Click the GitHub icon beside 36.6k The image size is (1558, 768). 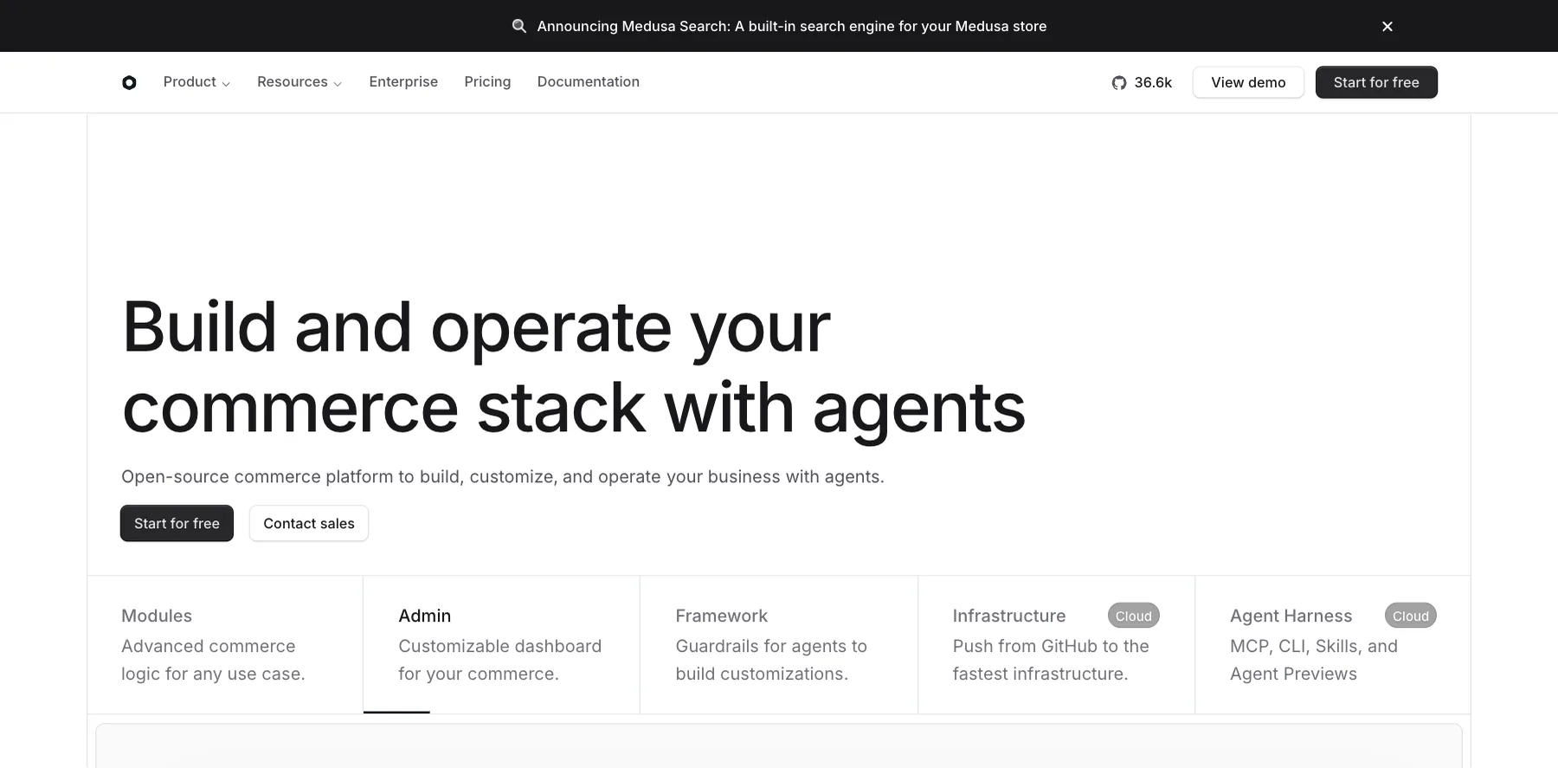click(x=1119, y=82)
